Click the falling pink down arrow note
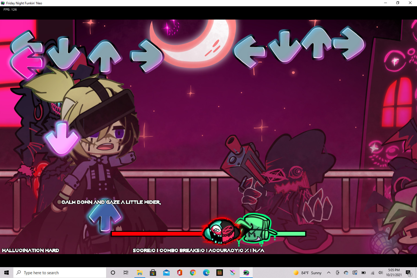Image resolution: width=417 pixels, height=278 pixels. point(62,138)
